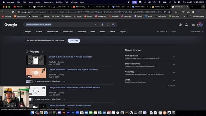Open Google quick settings gear
The width and height of the screenshot is (206, 116).
180,25
